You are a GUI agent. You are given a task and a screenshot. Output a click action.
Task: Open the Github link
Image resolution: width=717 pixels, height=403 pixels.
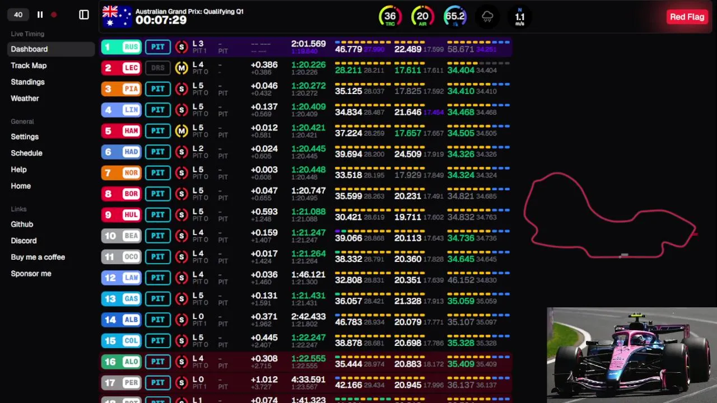(x=22, y=224)
